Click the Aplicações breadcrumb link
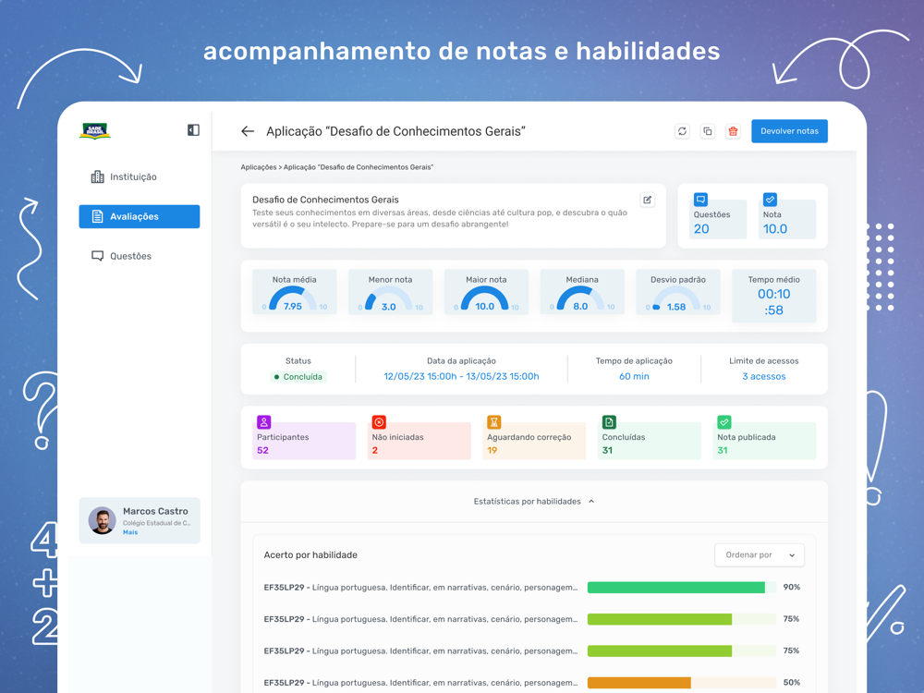Viewport: 924px width, 693px height. click(x=258, y=167)
